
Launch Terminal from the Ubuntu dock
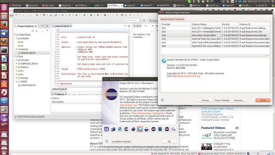pos(4,50)
